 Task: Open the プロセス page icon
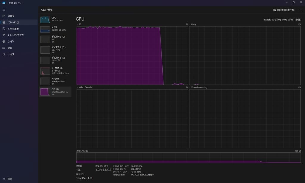(4, 16)
